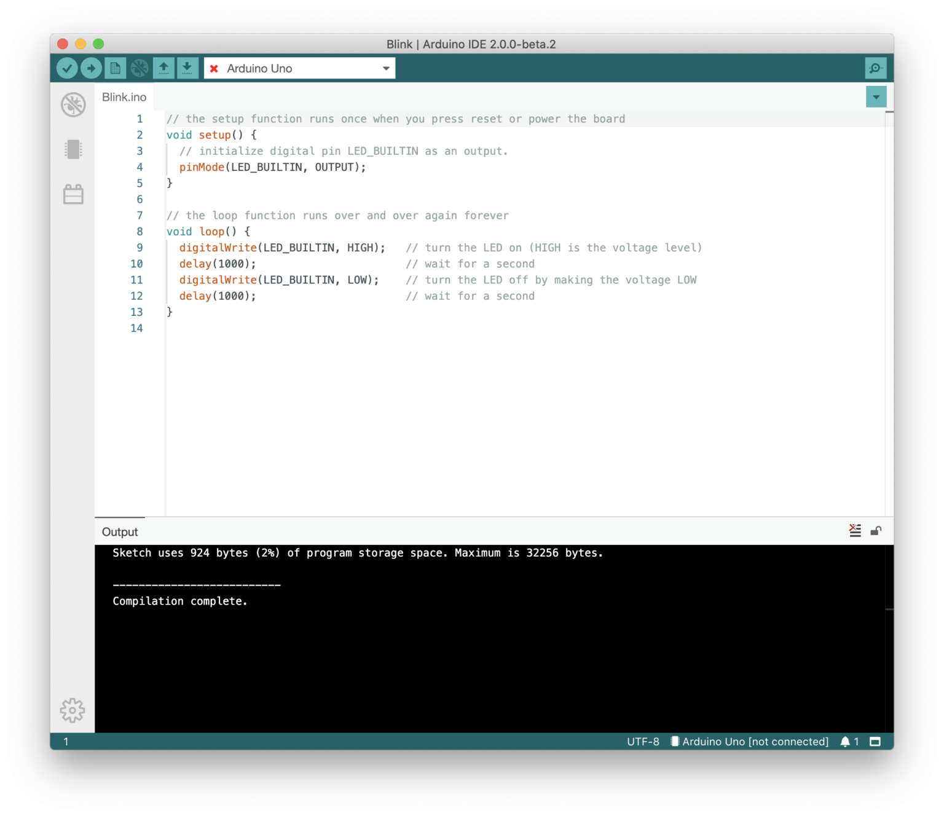Create a new sketch
The width and height of the screenshot is (944, 816).
pyautogui.click(x=115, y=68)
